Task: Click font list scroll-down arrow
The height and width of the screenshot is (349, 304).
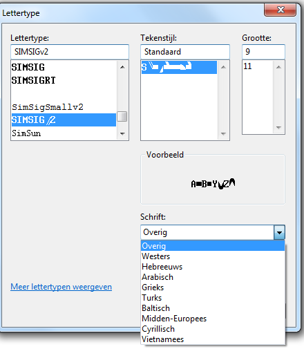Action: [122, 133]
